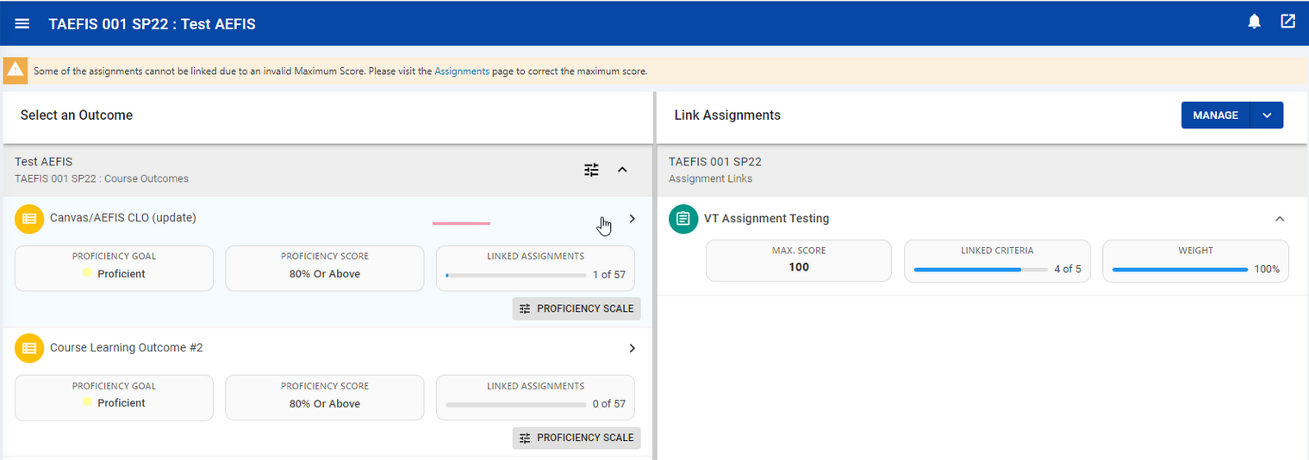Click the Link Assignments heading

[727, 115]
